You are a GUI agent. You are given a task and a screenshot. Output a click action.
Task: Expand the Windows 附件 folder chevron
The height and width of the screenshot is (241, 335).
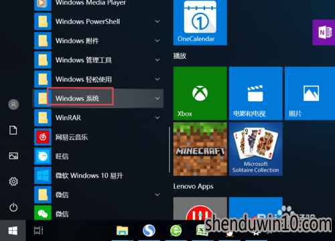157,41
